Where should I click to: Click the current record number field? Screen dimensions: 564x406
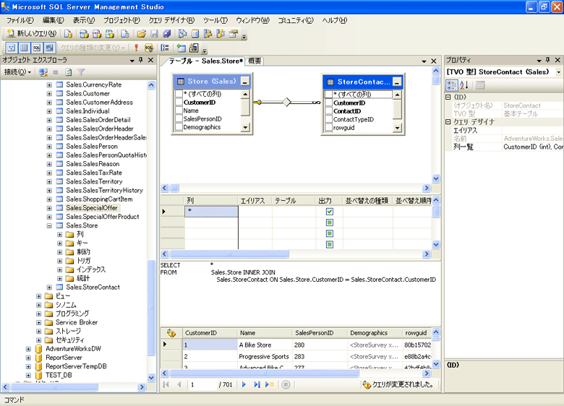(x=202, y=385)
